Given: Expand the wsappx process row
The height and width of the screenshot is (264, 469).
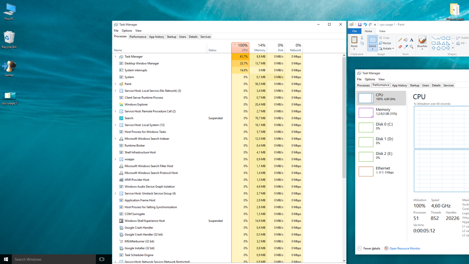Looking at the screenshot, I should click(x=115, y=159).
